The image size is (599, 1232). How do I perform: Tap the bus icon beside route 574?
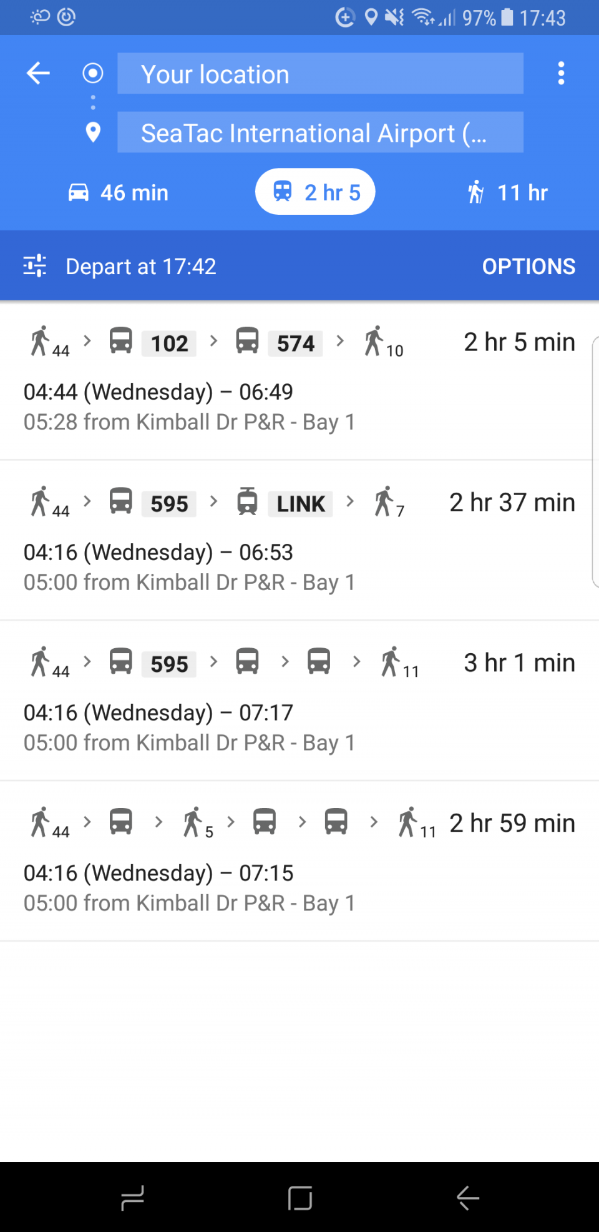pos(247,342)
